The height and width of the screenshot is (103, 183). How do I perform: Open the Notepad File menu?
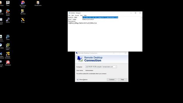pos(69,15)
